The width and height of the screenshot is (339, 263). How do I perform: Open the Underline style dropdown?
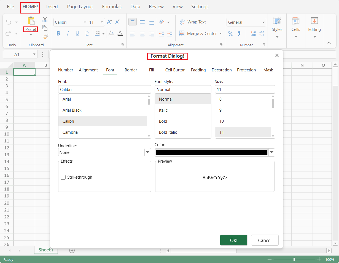click(x=148, y=152)
